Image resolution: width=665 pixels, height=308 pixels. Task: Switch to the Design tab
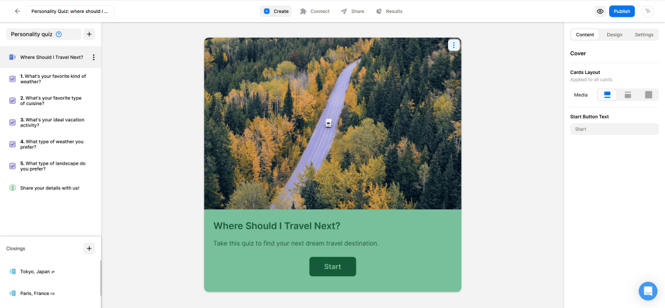(x=614, y=35)
